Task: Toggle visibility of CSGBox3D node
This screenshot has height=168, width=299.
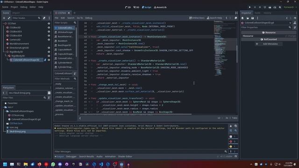Action: (49, 28)
